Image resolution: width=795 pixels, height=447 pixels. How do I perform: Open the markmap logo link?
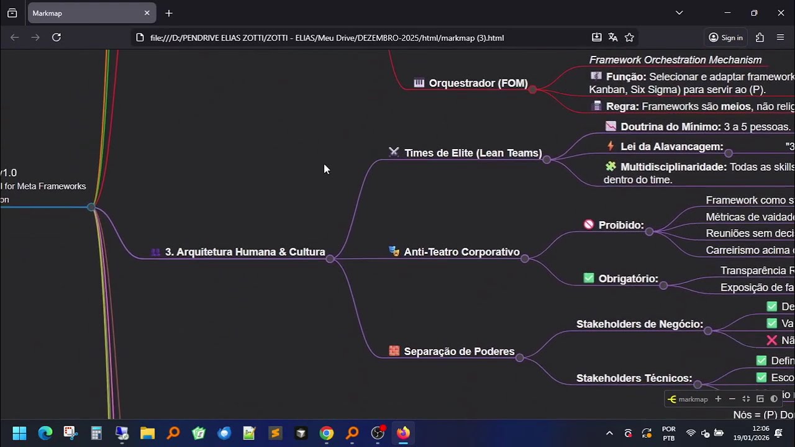(x=688, y=399)
